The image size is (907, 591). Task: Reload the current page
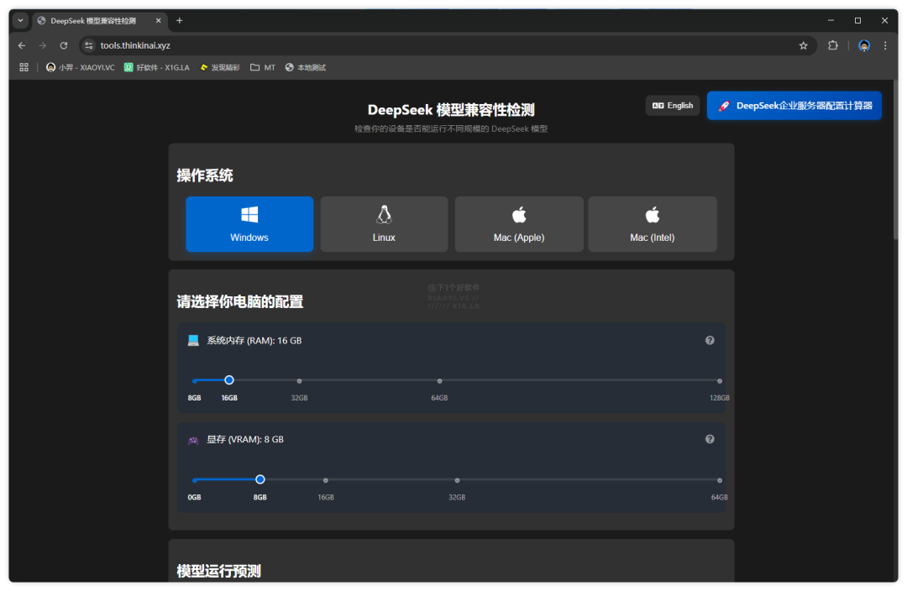(x=64, y=45)
